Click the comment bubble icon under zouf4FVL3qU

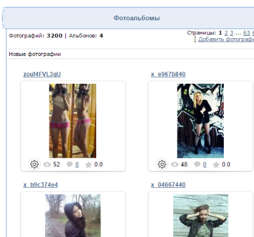70,164
